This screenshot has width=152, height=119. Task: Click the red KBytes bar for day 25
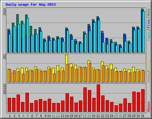click(116, 109)
